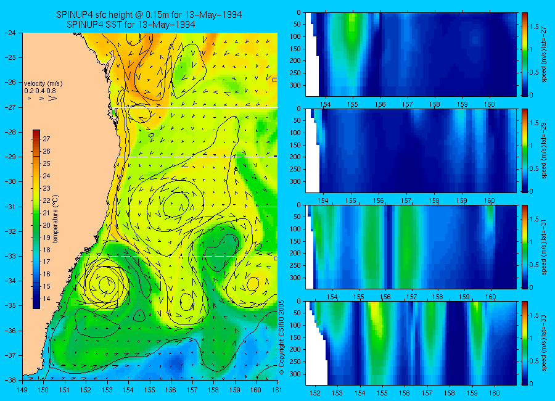Click the speed colorbar for lat=-31
The height and width of the screenshot is (401, 555).
pyautogui.click(x=525, y=247)
